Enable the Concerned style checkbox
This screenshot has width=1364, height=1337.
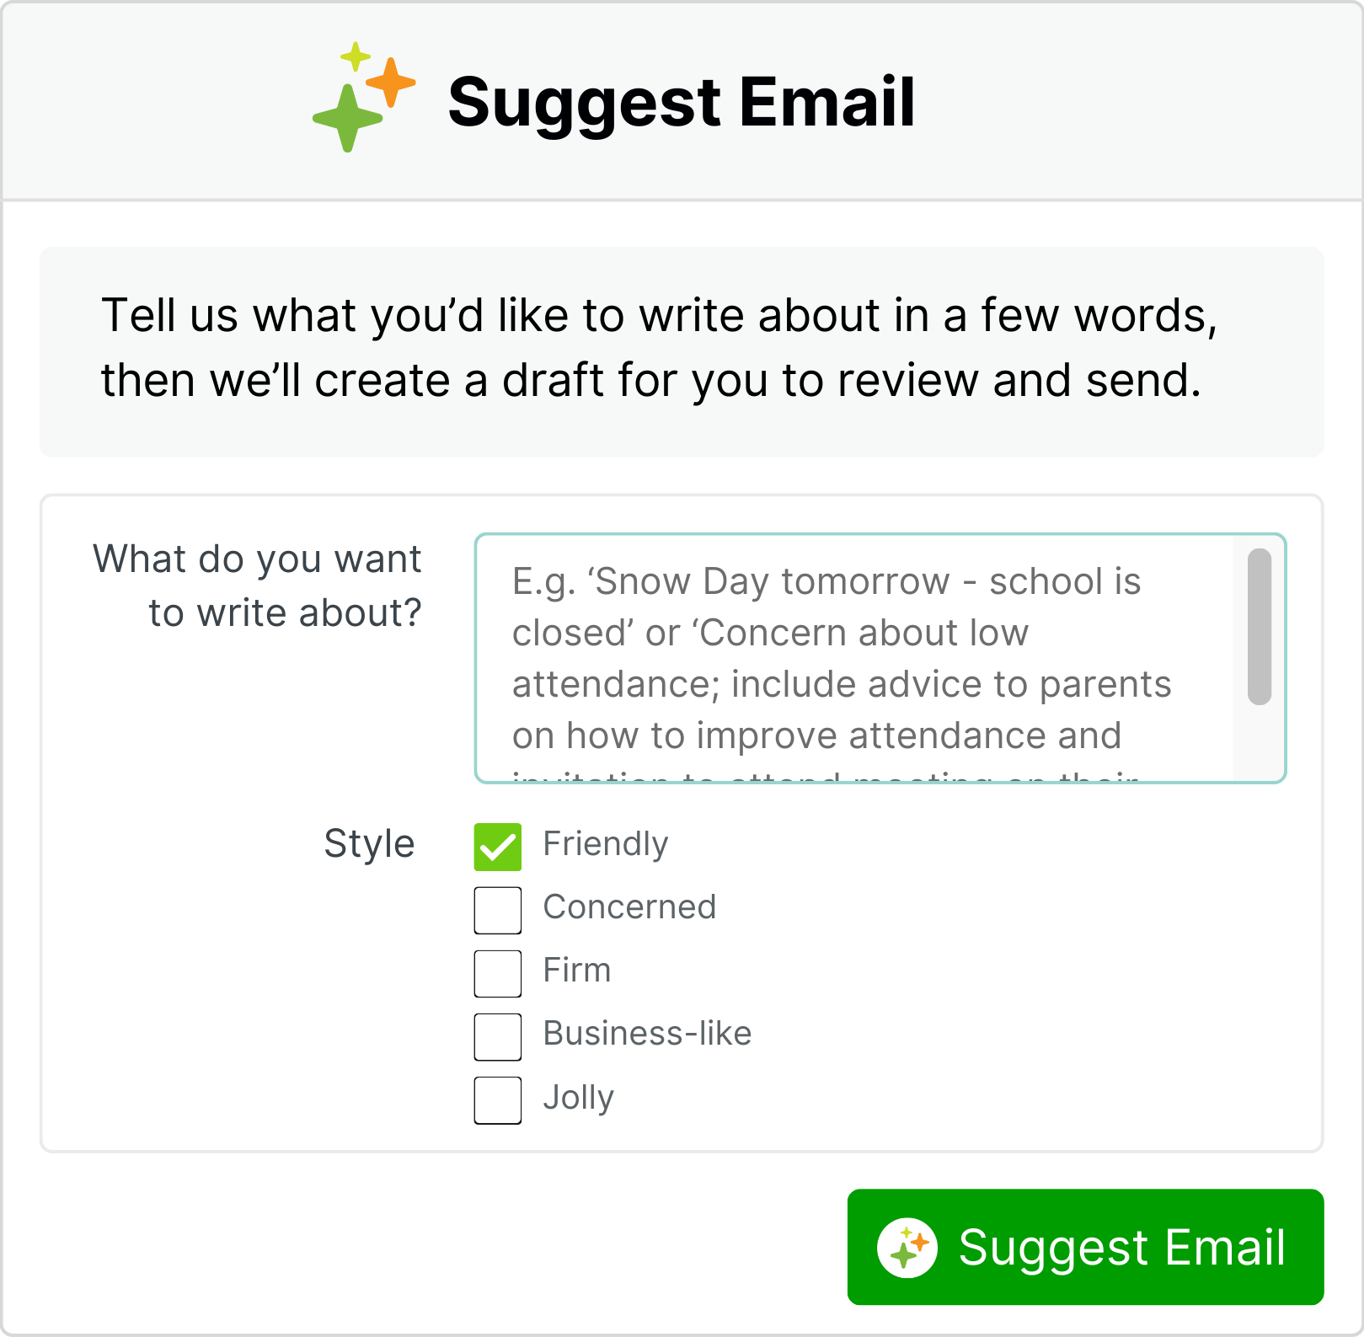pos(498,910)
